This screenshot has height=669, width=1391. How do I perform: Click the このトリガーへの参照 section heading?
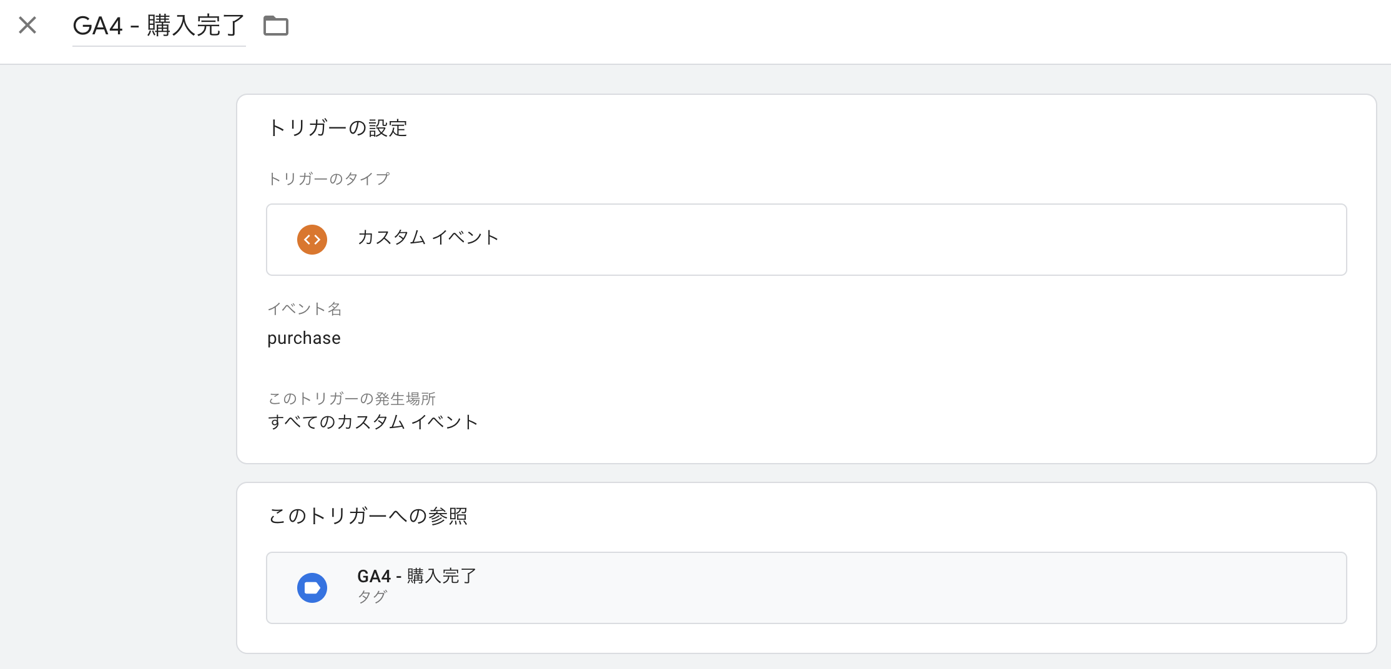pos(368,516)
